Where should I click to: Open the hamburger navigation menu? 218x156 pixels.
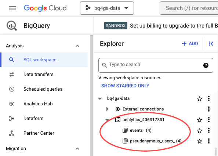(12, 8)
